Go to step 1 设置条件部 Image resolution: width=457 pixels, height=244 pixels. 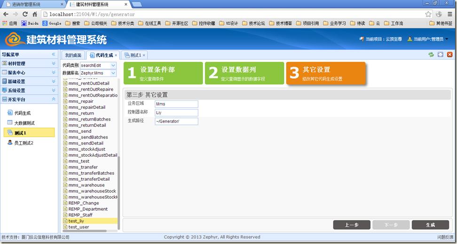163,73
